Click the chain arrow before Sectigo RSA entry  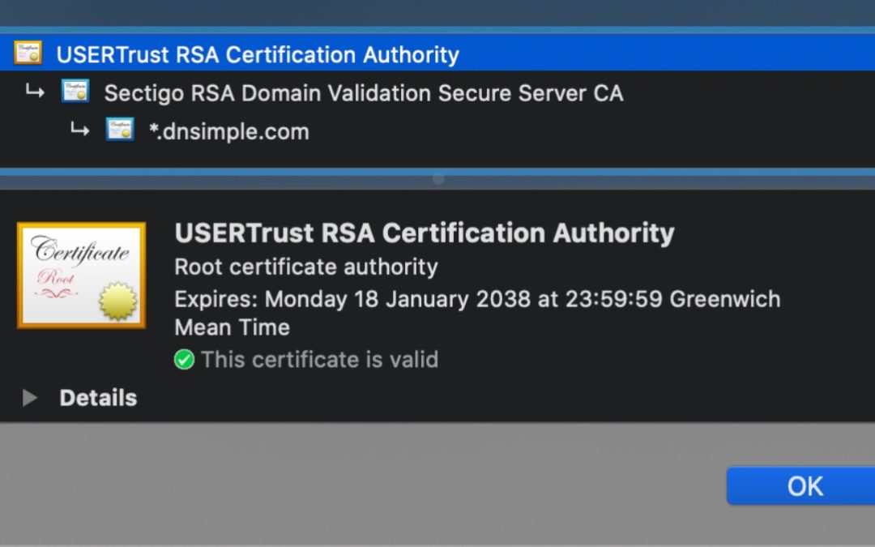click(36, 92)
